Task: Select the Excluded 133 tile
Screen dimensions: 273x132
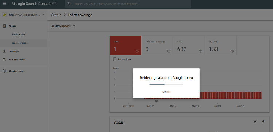Action: [221, 45]
